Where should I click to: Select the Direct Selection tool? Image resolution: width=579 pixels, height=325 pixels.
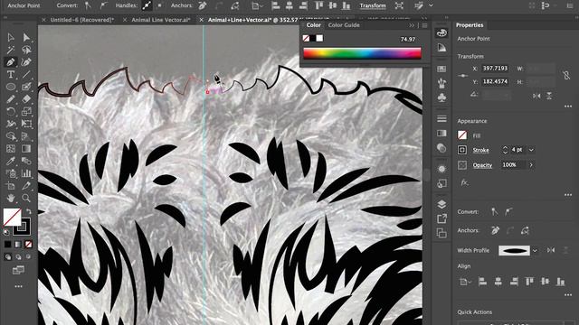click(26, 37)
